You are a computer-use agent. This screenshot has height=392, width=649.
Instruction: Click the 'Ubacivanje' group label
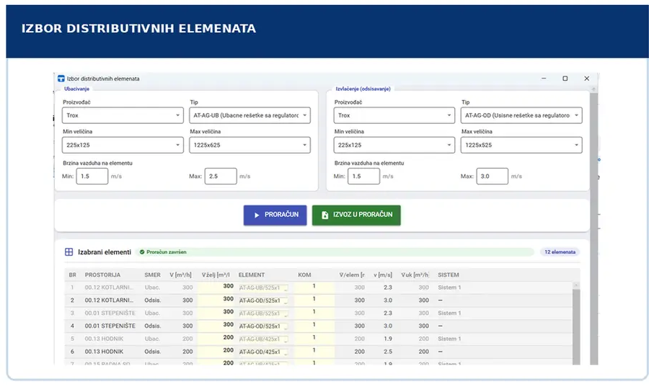click(x=76, y=89)
